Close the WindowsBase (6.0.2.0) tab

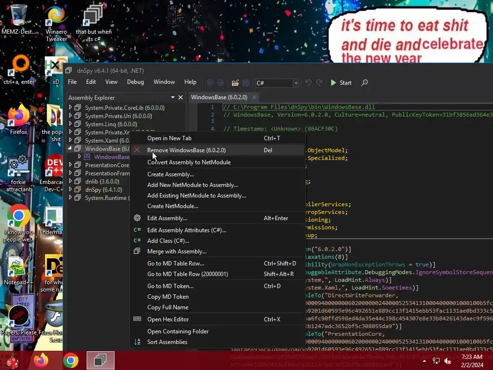(254, 97)
